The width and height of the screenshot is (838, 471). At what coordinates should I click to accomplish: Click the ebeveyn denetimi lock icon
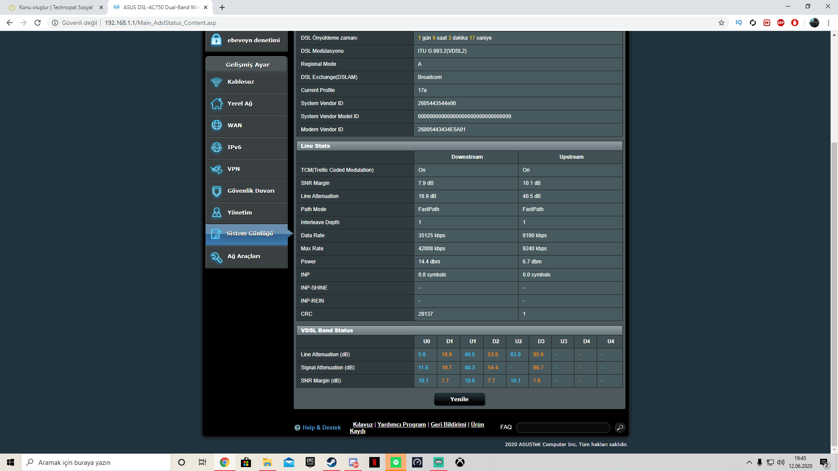point(216,40)
